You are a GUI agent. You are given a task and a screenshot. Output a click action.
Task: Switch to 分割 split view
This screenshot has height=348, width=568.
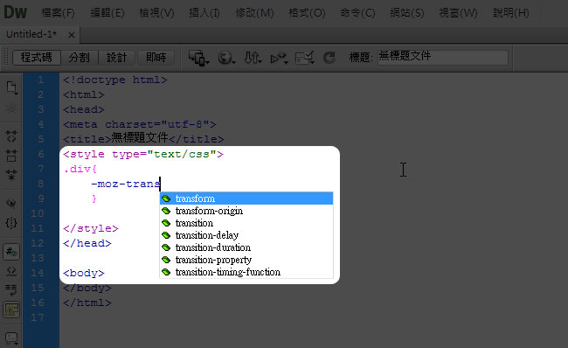point(79,58)
